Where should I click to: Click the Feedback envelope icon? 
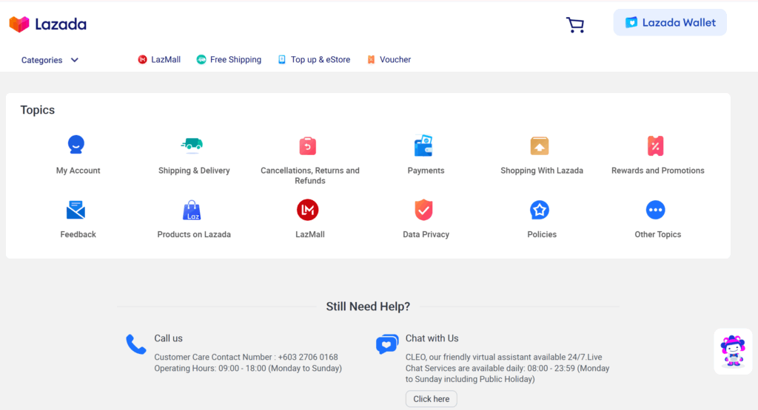click(x=76, y=210)
